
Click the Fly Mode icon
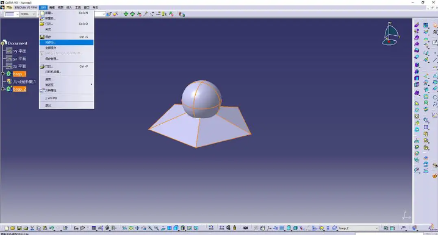tap(124, 228)
